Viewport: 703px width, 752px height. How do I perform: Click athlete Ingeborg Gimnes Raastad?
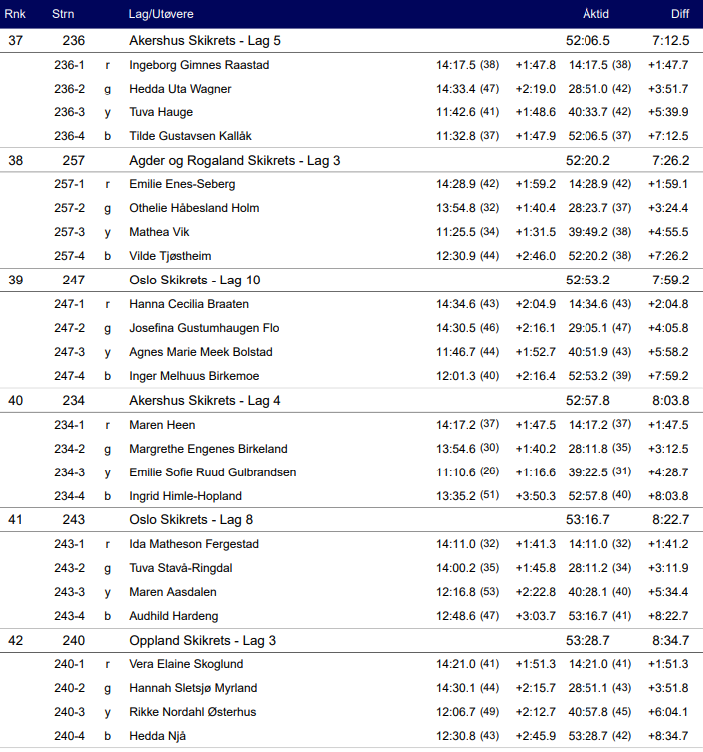click(199, 65)
